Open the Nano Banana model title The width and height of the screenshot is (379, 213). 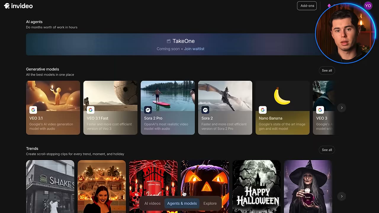(x=271, y=118)
